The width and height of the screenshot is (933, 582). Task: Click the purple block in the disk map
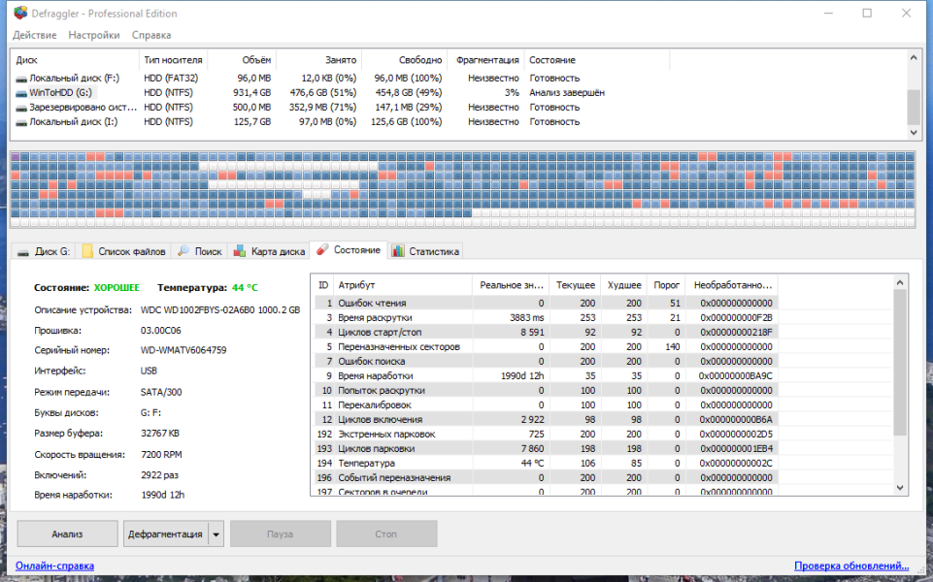click(16, 157)
